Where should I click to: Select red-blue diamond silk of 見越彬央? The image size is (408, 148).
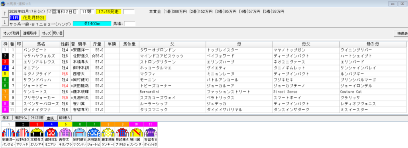point(122,132)
